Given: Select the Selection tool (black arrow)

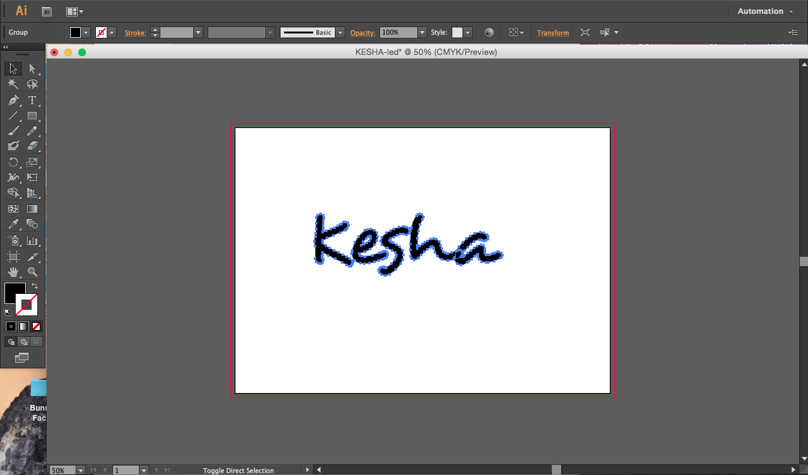Looking at the screenshot, I should point(13,69).
